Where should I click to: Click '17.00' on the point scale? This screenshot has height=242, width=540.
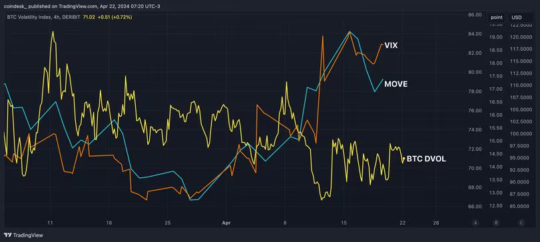point(495,89)
